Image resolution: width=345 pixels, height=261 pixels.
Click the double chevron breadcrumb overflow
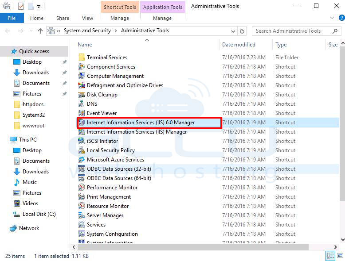tap(59, 31)
